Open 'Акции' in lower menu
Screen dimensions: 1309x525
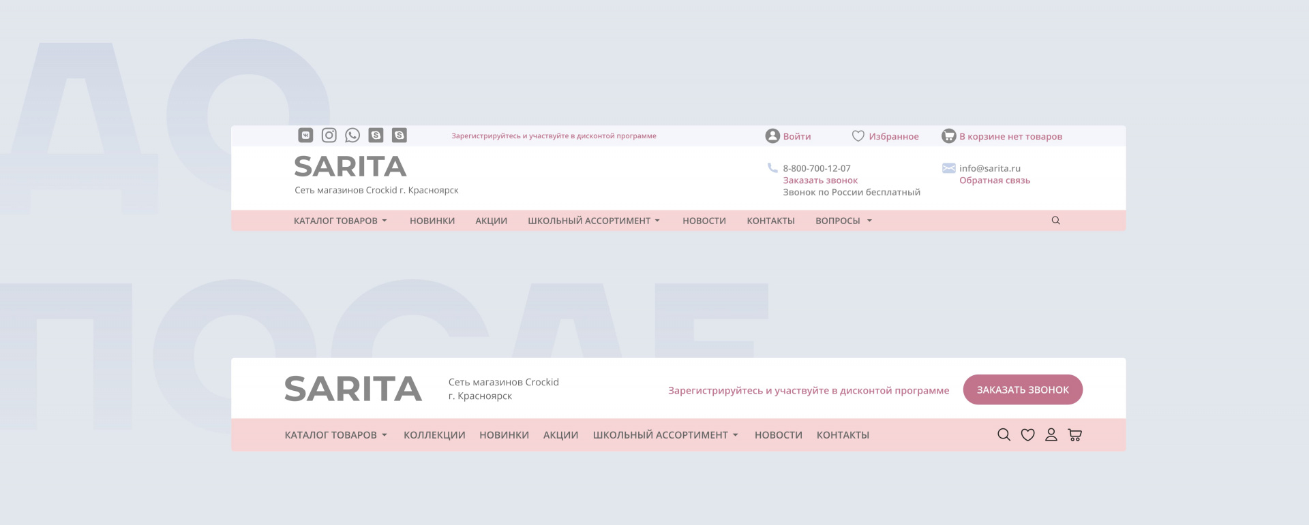pos(561,435)
